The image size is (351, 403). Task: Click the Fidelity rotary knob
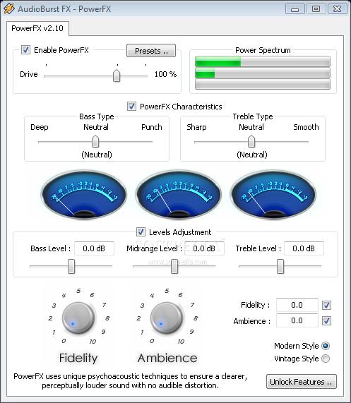(78, 318)
